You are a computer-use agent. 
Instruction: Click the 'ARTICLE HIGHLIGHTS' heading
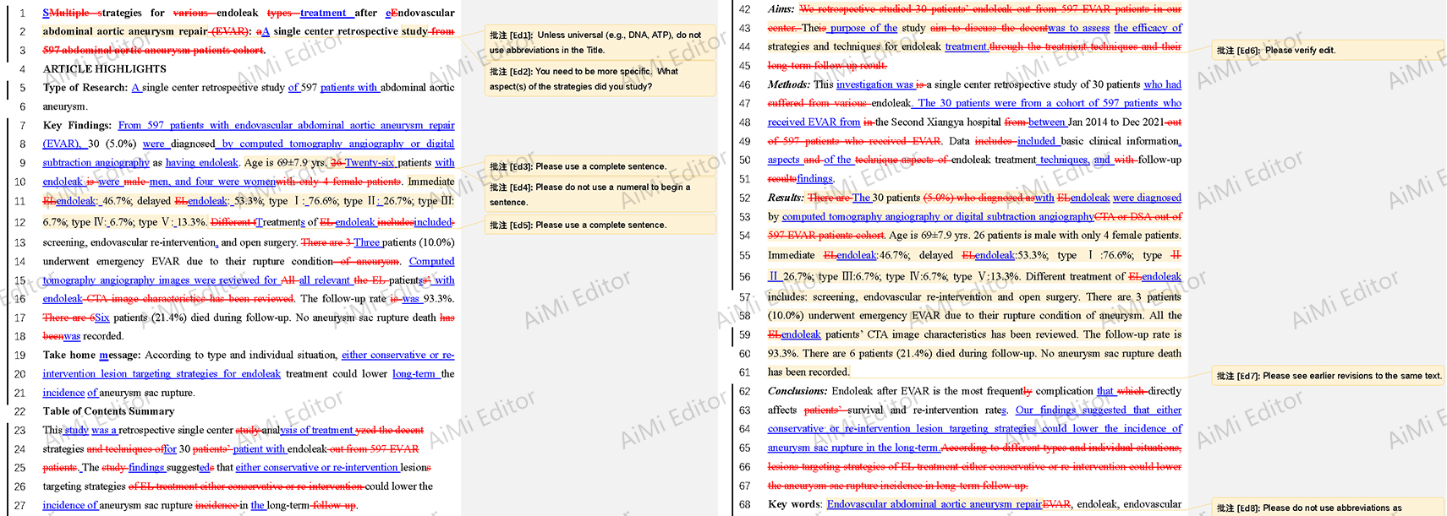point(105,69)
